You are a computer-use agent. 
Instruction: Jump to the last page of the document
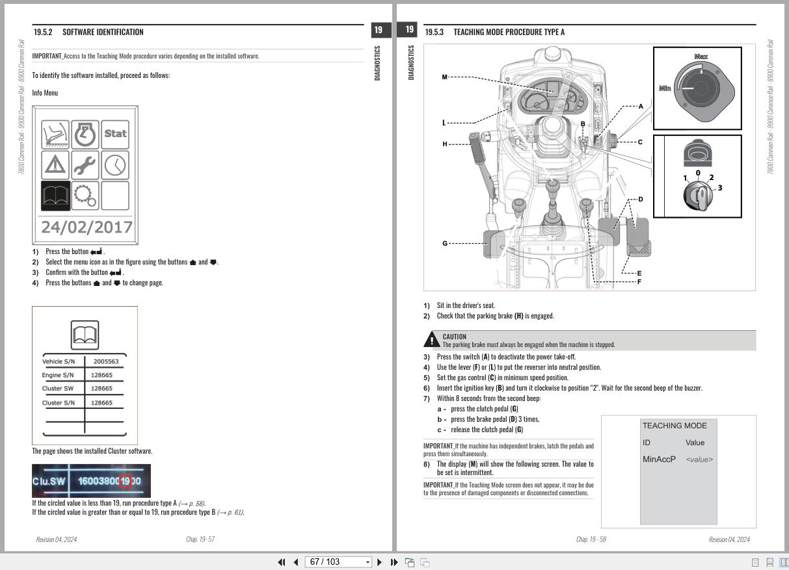tap(394, 562)
